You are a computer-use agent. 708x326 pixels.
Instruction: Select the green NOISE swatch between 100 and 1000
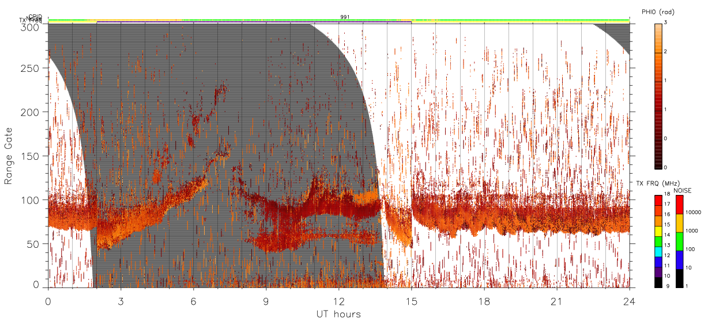click(x=679, y=241)
